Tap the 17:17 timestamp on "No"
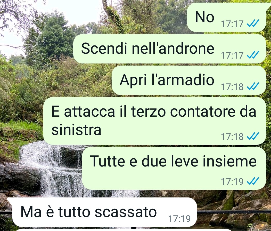Image resolution: width=271 pixels, height=231 pixels. point(232,24)
